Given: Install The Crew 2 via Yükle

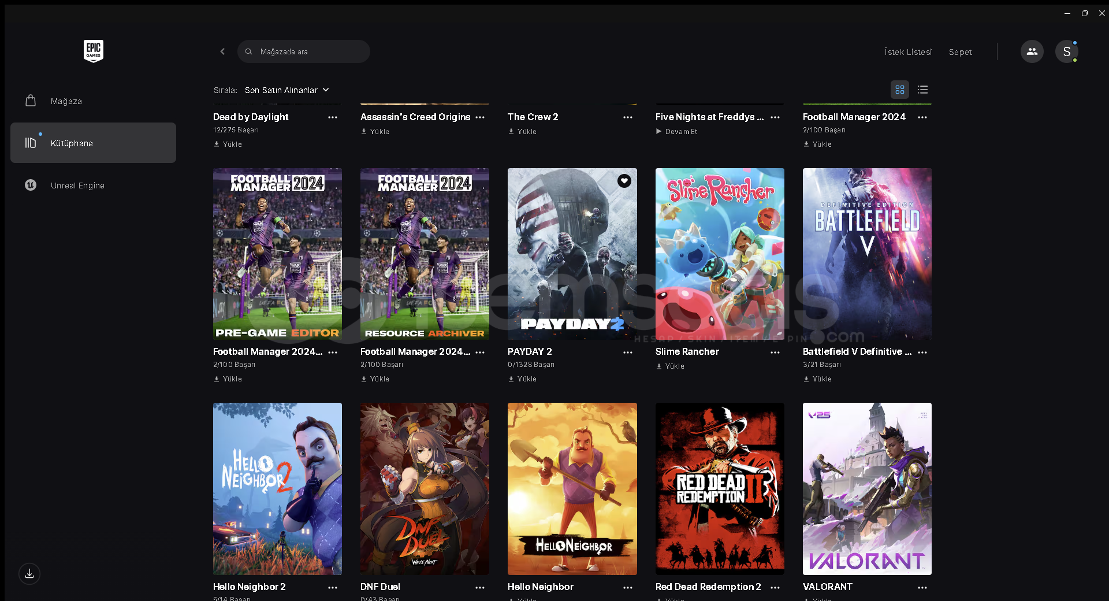Looking at the screenshot, I should [523, 132].
